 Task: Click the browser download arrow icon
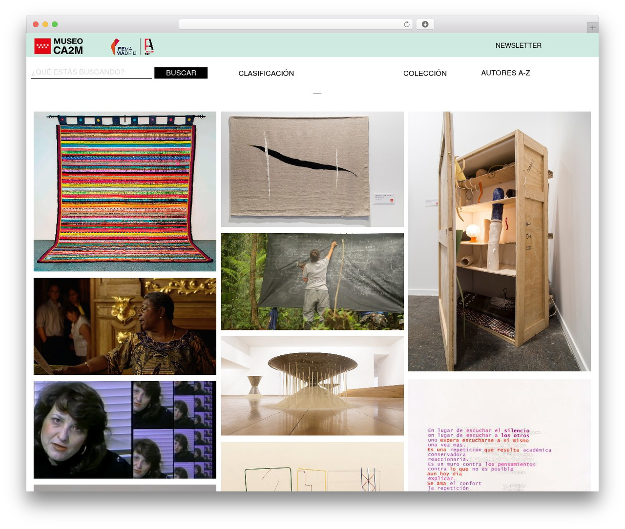coord(425,24)
